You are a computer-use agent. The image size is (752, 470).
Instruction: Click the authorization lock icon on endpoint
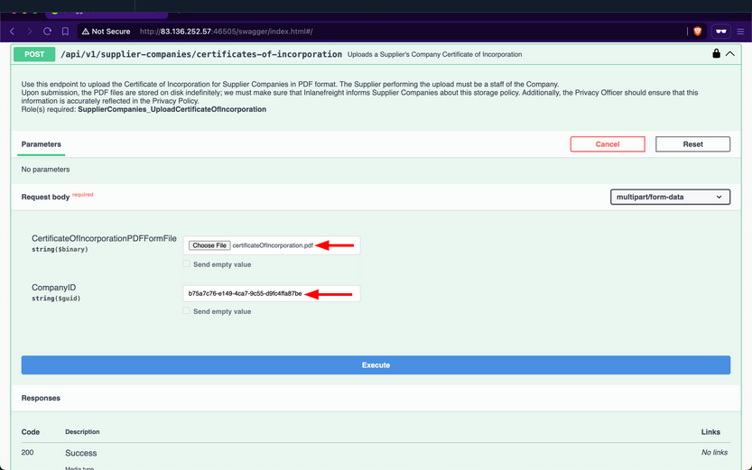(x=716, y=53)
